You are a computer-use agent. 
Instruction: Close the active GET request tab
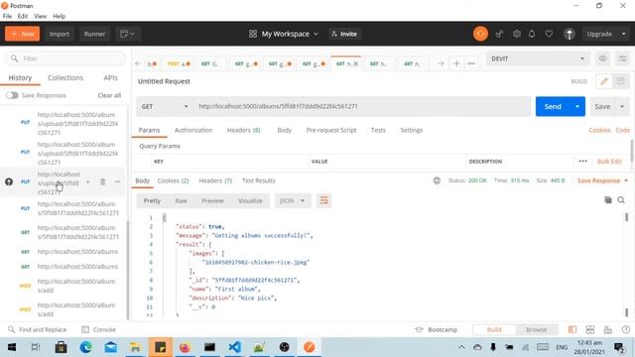(x=355, y=63)
